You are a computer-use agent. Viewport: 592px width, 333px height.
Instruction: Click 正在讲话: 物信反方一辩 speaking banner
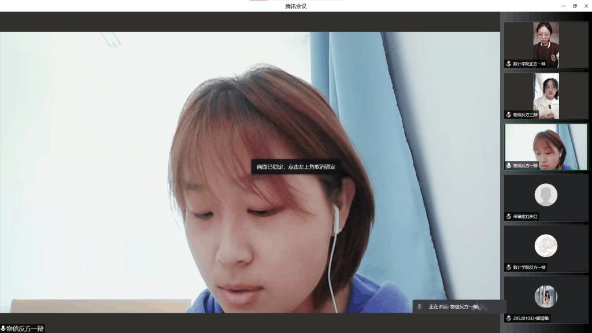pos(454,307)
